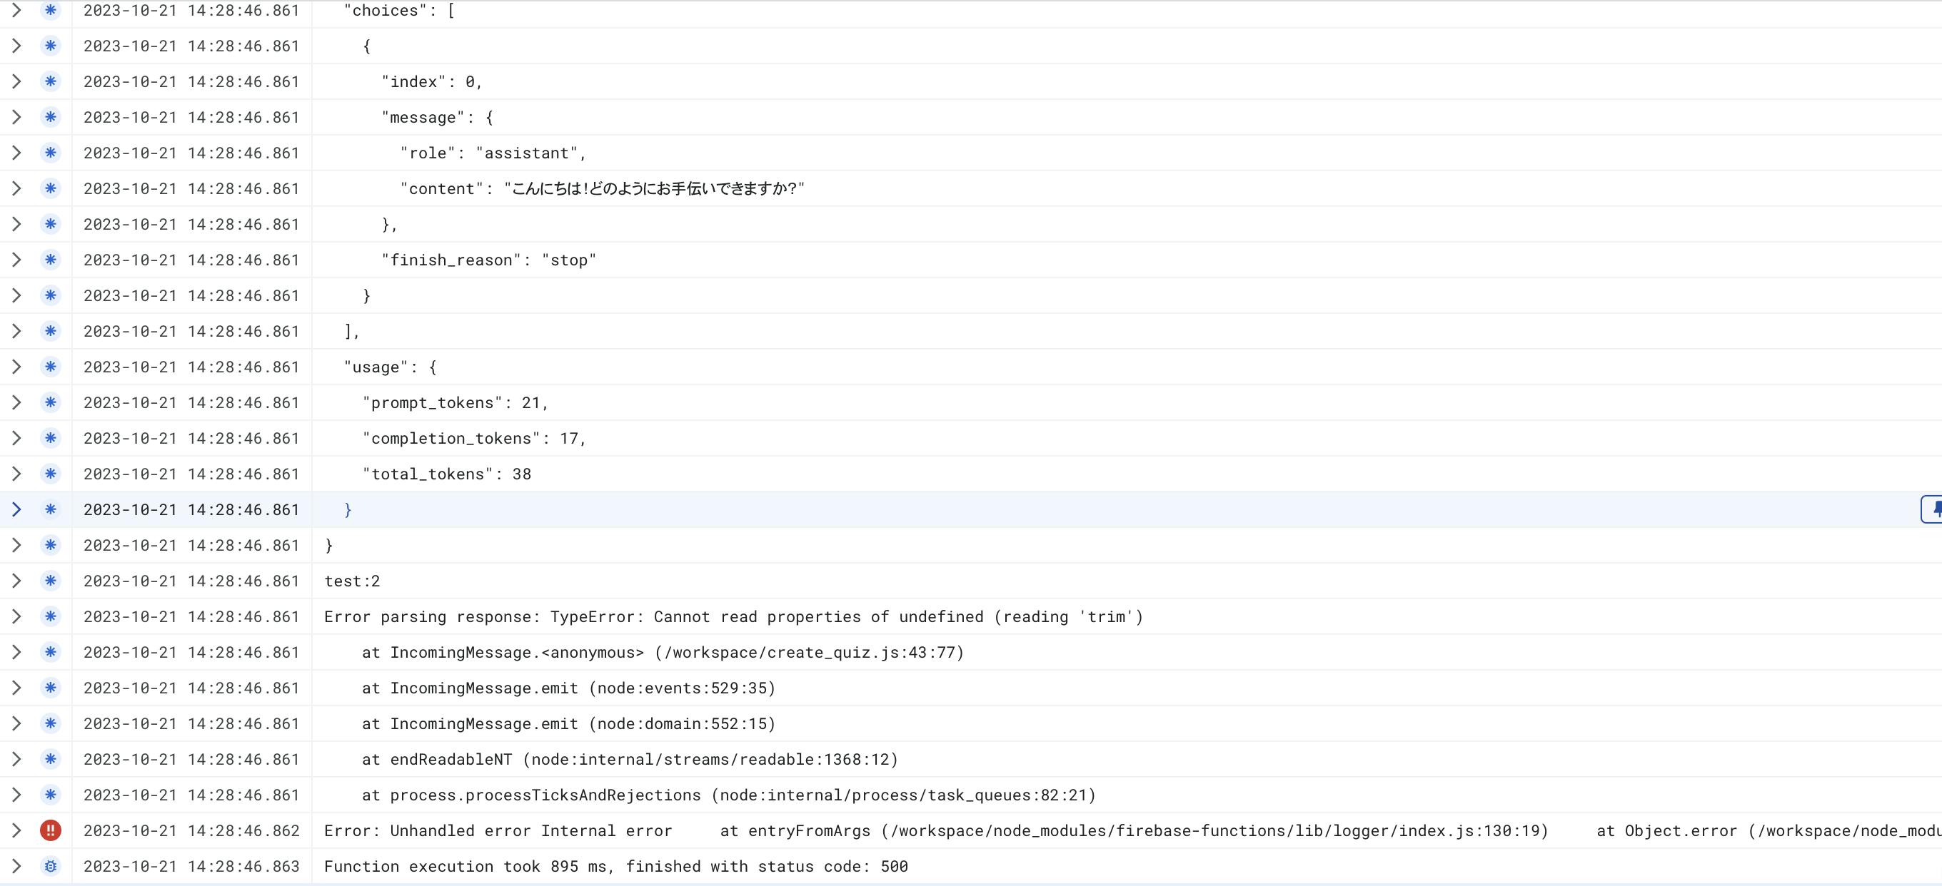Click the debug severity icon on the function execution row

pos(51,867)
